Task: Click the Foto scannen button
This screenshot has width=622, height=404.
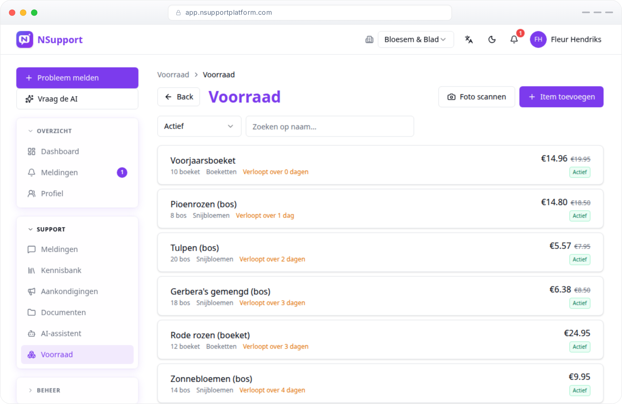Action: 476,97
